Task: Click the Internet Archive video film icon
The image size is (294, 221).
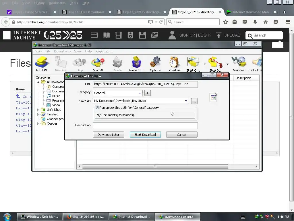Action: (118, 35)
